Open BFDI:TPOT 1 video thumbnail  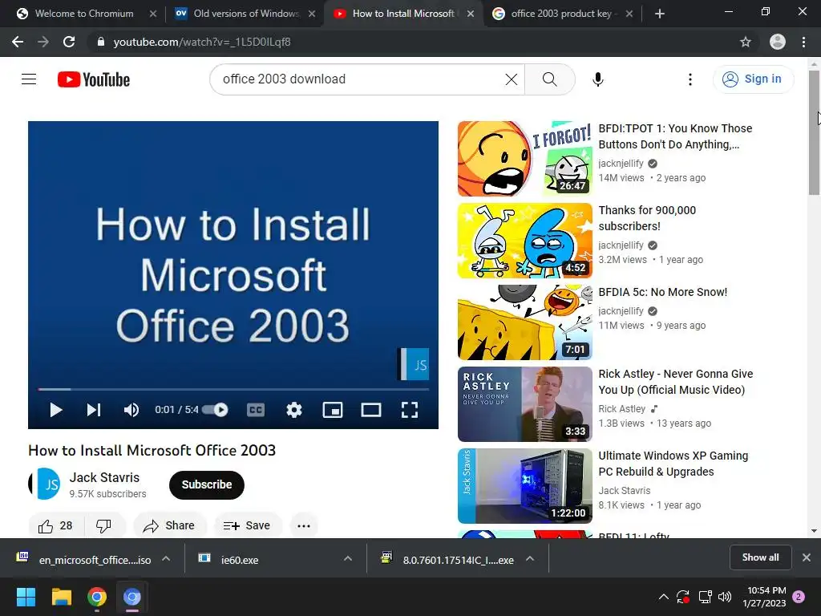pos(524,159)
